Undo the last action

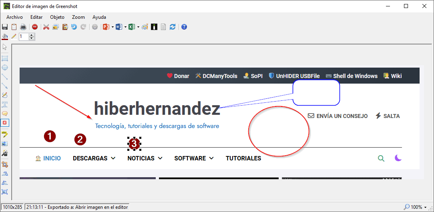click(x=74, y=27)
